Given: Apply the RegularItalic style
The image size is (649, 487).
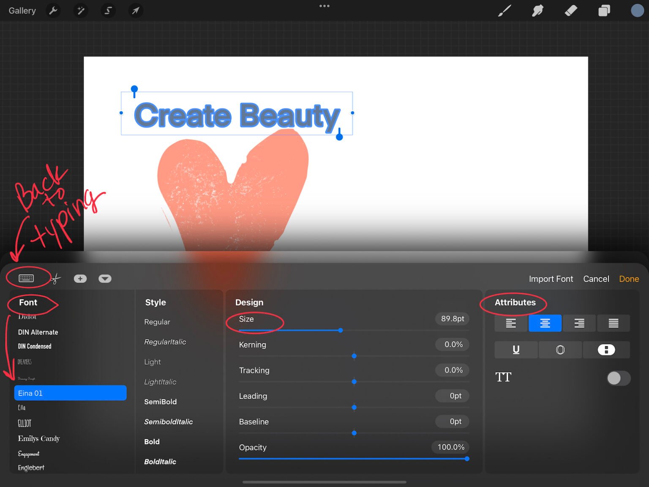Looking at the screenshot, I should tap(165, 342).
